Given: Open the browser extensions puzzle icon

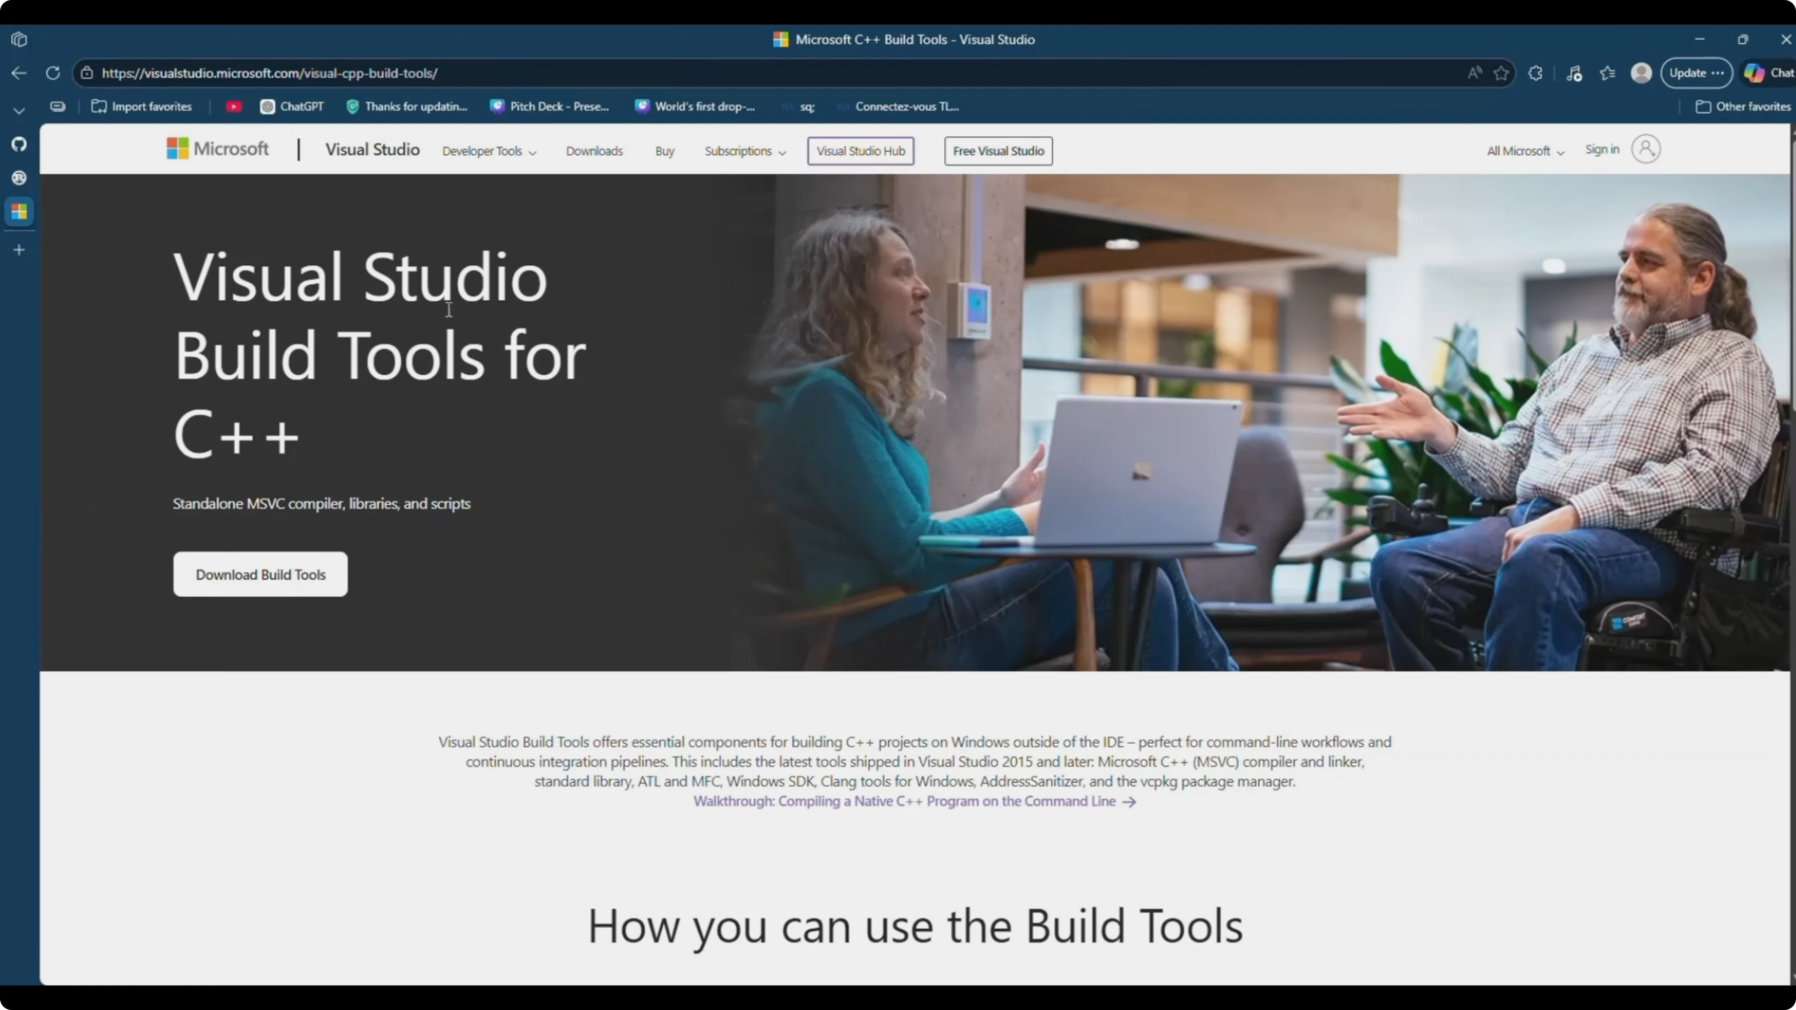Looking at the screenshot, I should click(x=1535, y=73).
